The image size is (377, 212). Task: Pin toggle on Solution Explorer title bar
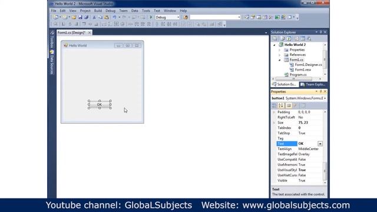coord(320,32)
